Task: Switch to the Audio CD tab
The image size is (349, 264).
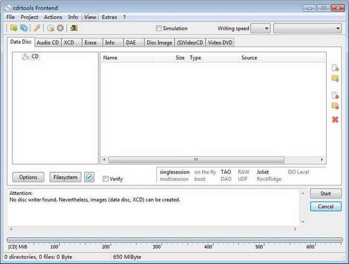Action: click(48, 42)
